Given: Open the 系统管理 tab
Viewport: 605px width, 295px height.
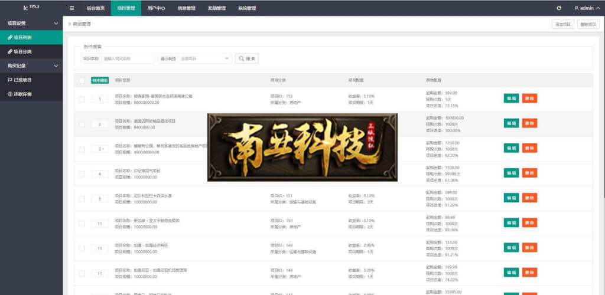Looking at the screenshot, I should point(247,8).
